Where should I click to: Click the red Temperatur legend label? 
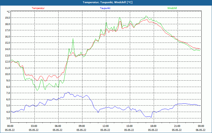pos(38,8)
